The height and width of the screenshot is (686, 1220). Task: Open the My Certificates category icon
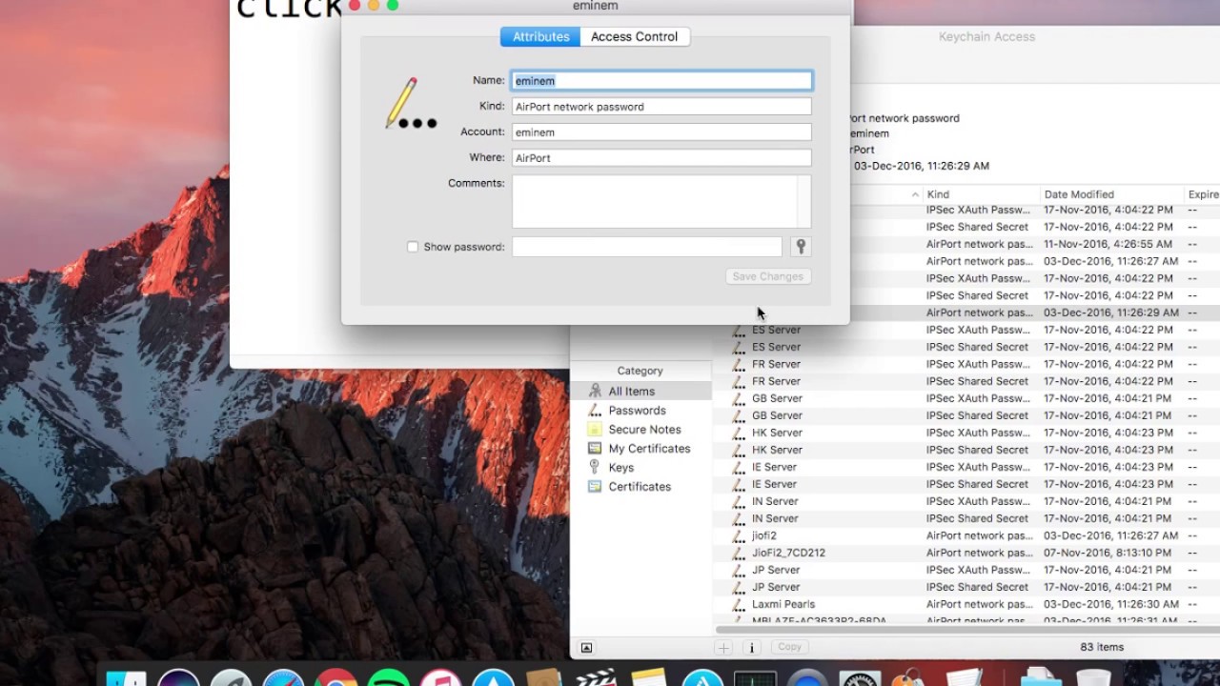pyautogui.click(x=595, y=449)
